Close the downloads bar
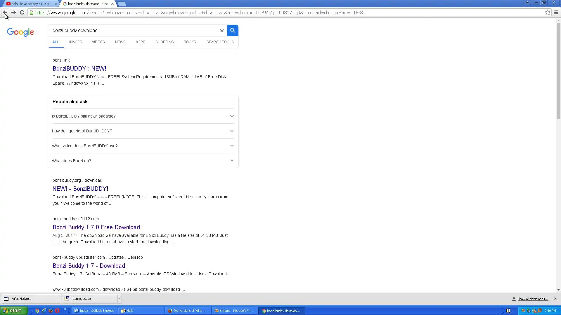The width and height of the screenshot is (561, 315). click(555, 299)
